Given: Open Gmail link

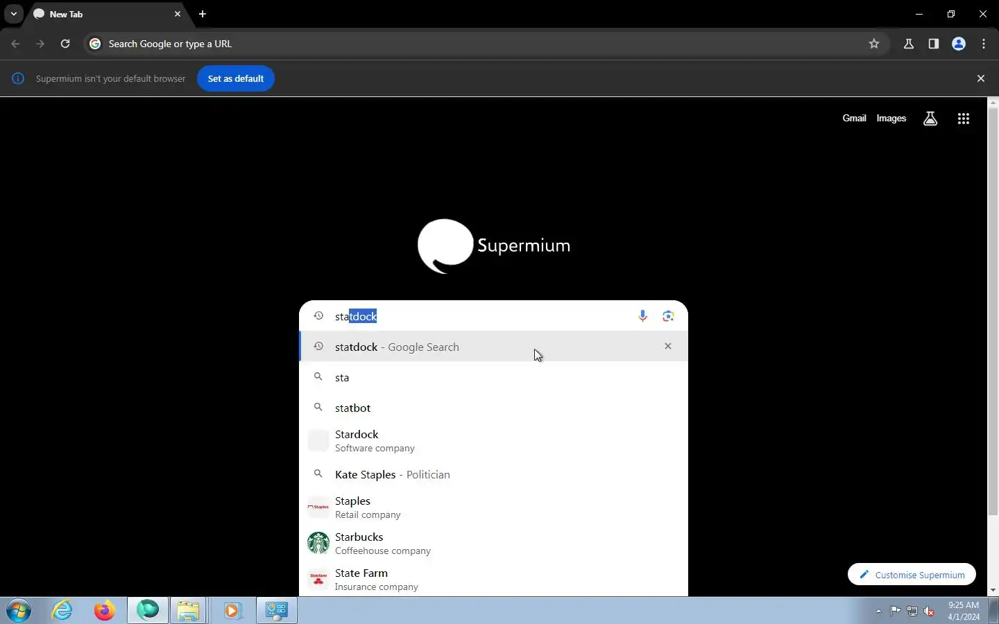Looking at the screenshot, I should pos(854,119).
